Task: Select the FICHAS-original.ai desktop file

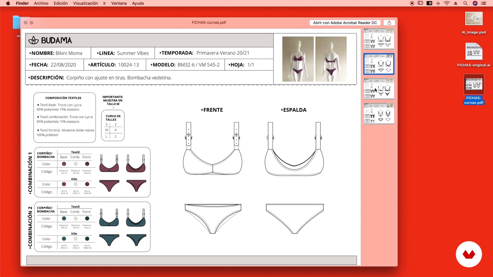Action: tap(474, 55)
